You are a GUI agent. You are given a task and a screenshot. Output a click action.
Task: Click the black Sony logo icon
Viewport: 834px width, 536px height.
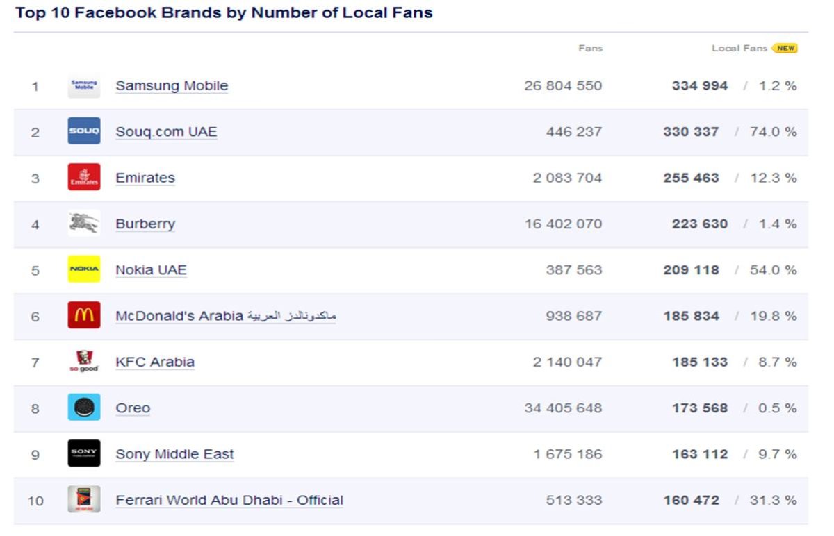tap(84, 453)
